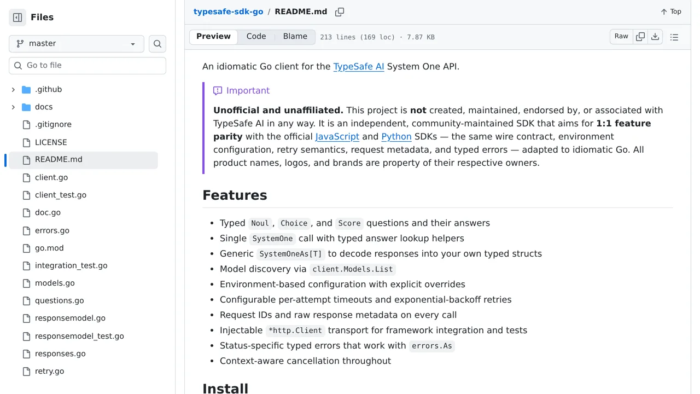Screen dimensions: 700x394
Task: Click the responses.go file icon
Action: click(x=26, y=354)
